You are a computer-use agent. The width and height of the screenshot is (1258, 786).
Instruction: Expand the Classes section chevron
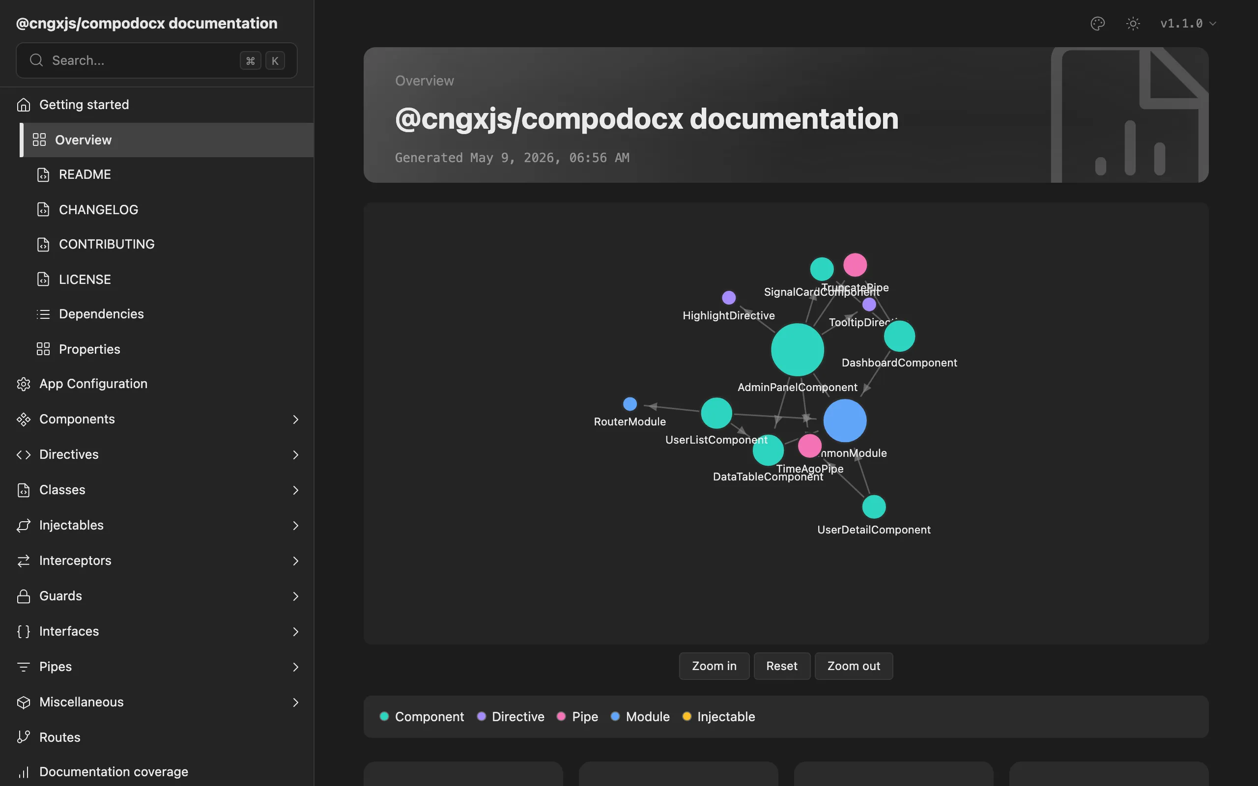[295, 490]
